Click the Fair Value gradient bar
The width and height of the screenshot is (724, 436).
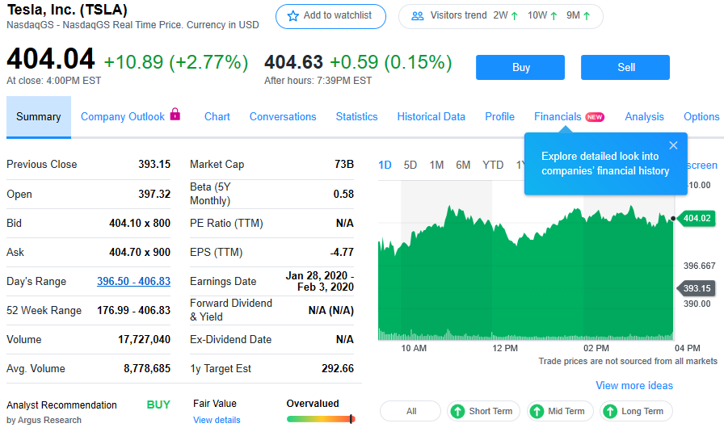click(320, 419)
